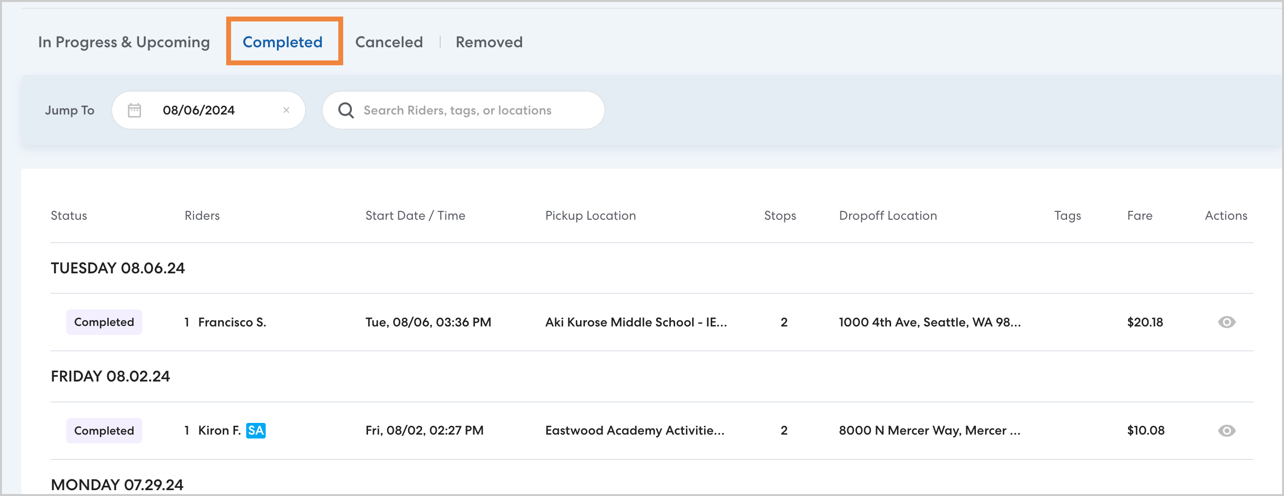
Task: Switch to In Progress & Upcoming tab
Action: pos(124,42)
